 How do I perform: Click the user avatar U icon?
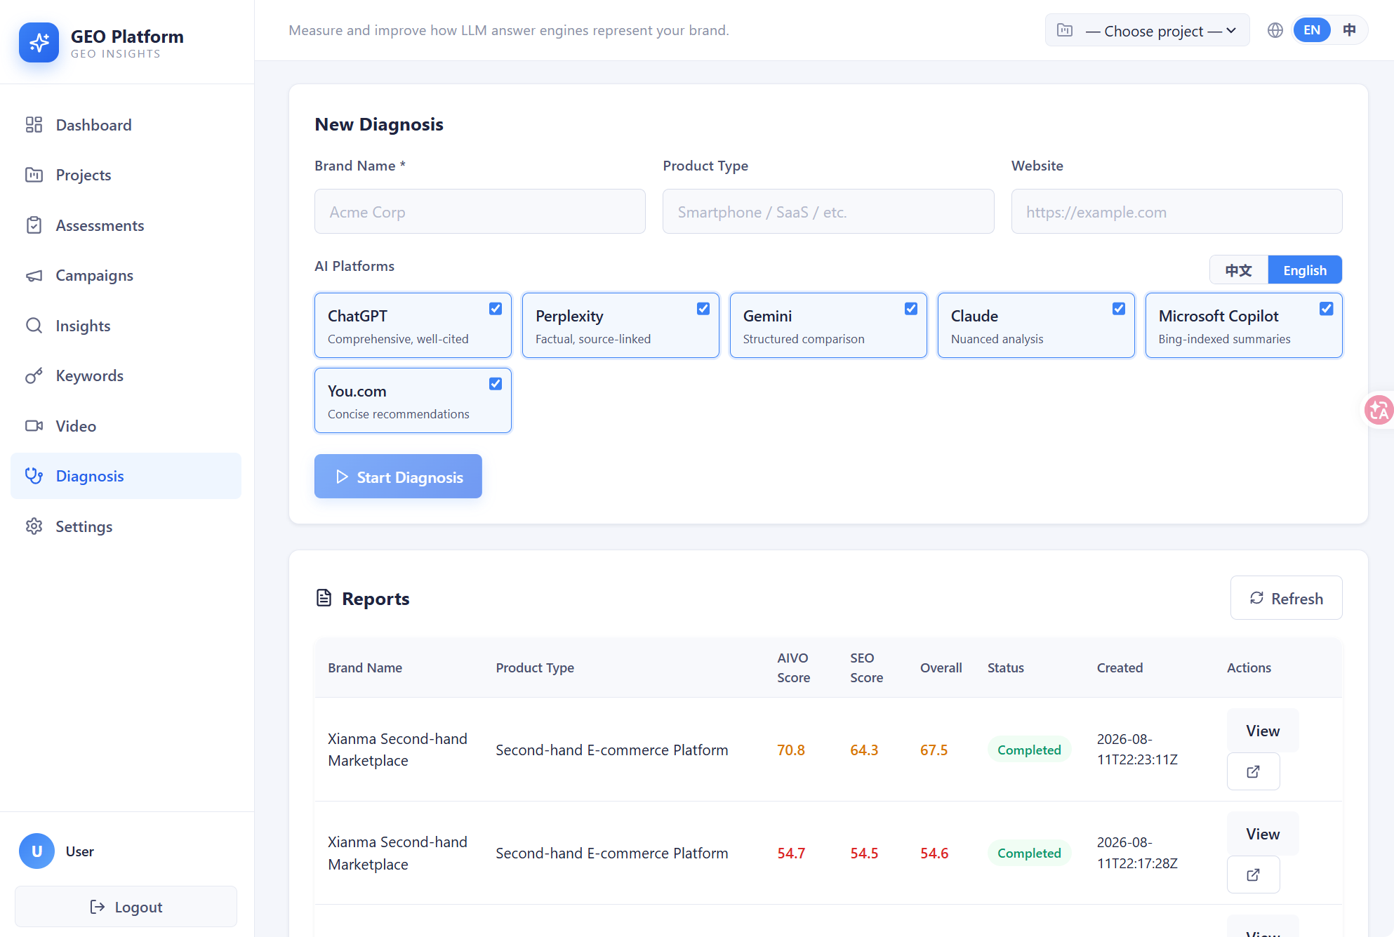point(36,851)
